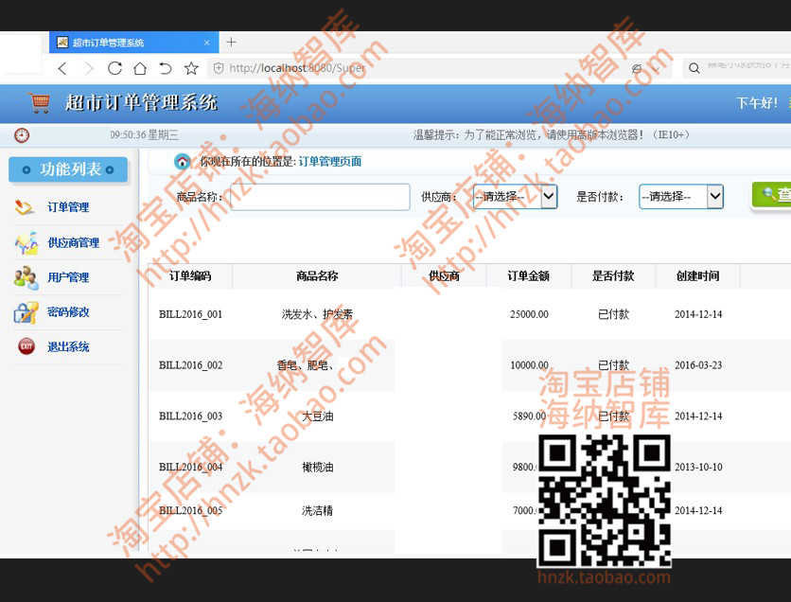Click the home icon beside location text
The image size is (791, 602).
click(x=182, y=162)
